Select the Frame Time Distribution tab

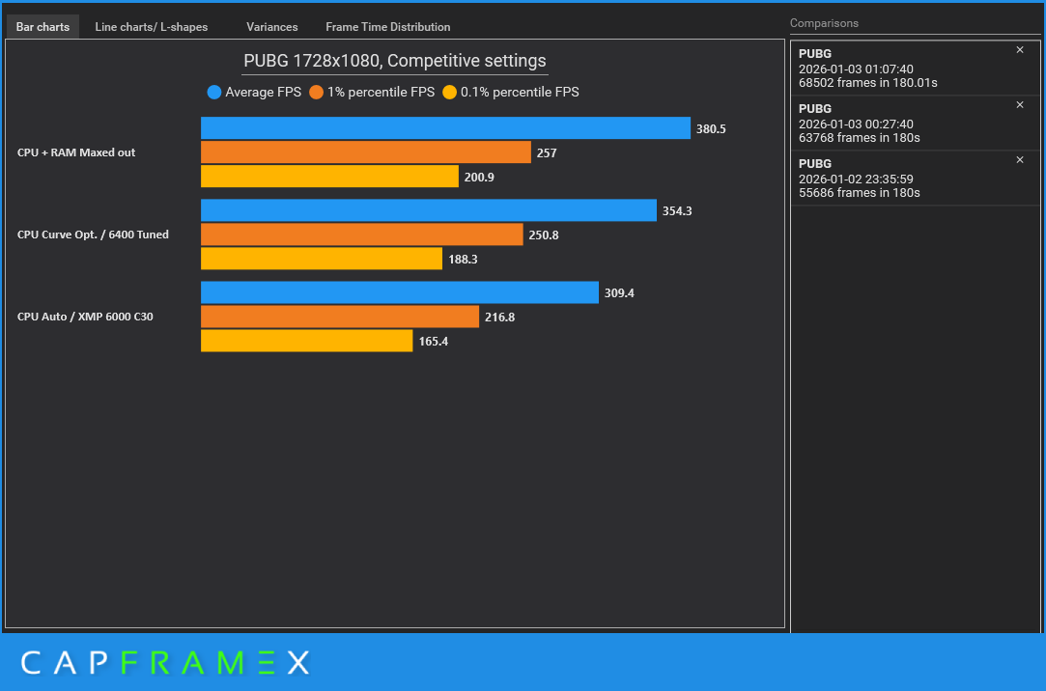tap(387, 27)
